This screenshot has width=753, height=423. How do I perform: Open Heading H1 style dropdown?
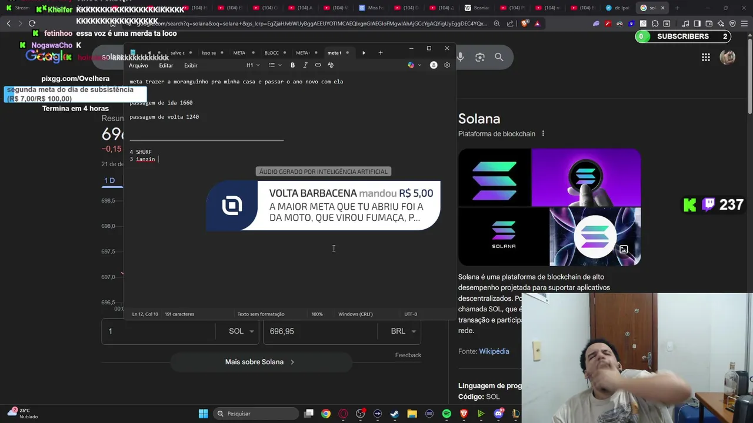click(252, 65)
